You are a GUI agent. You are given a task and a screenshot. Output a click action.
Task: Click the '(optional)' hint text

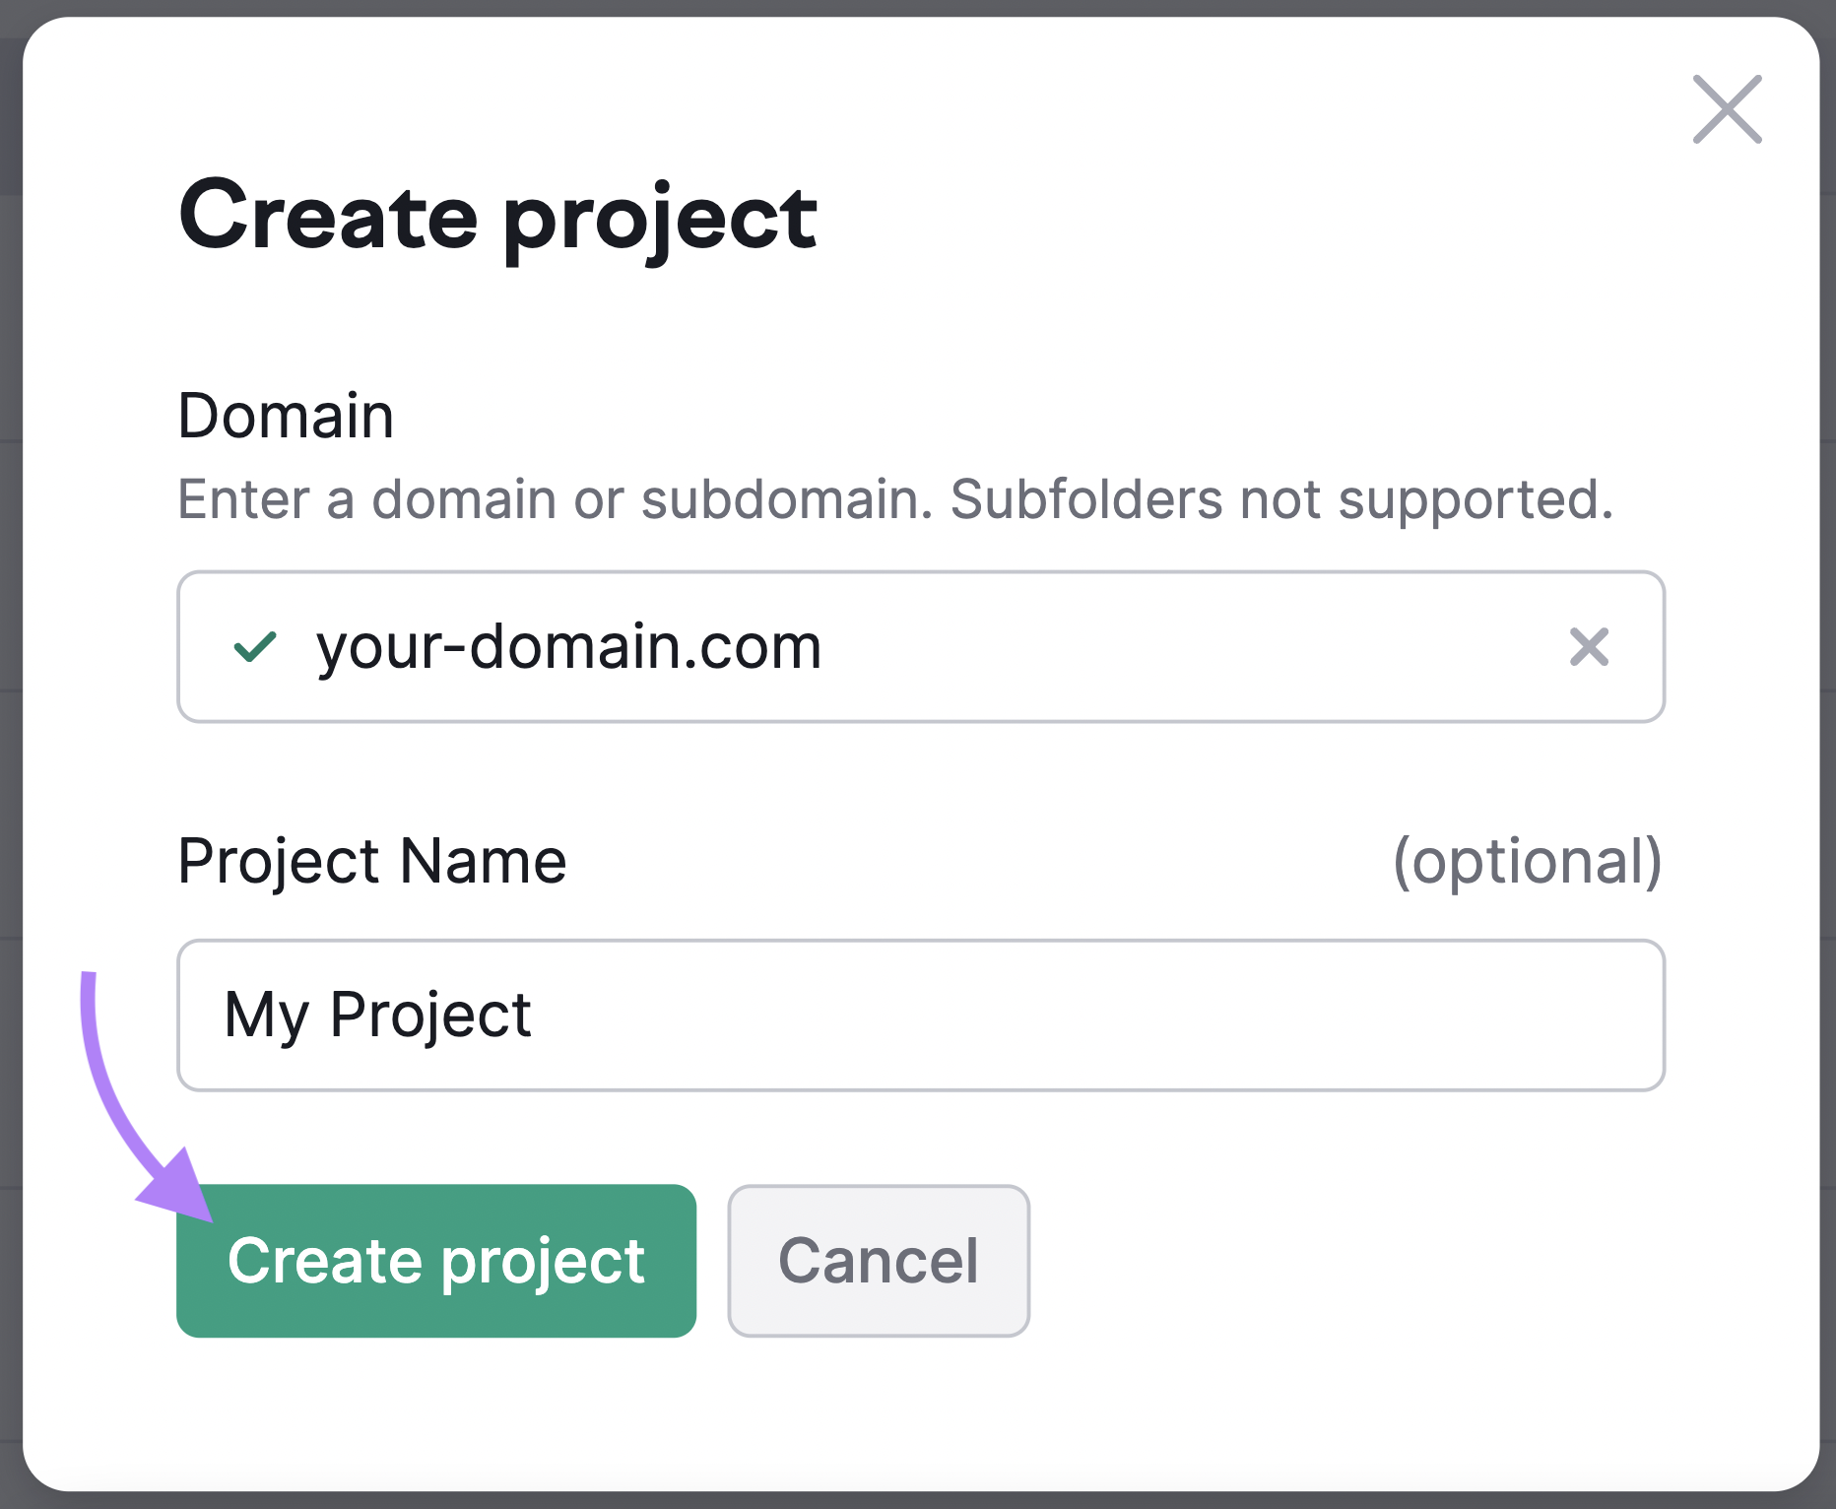click(1527, 861)
